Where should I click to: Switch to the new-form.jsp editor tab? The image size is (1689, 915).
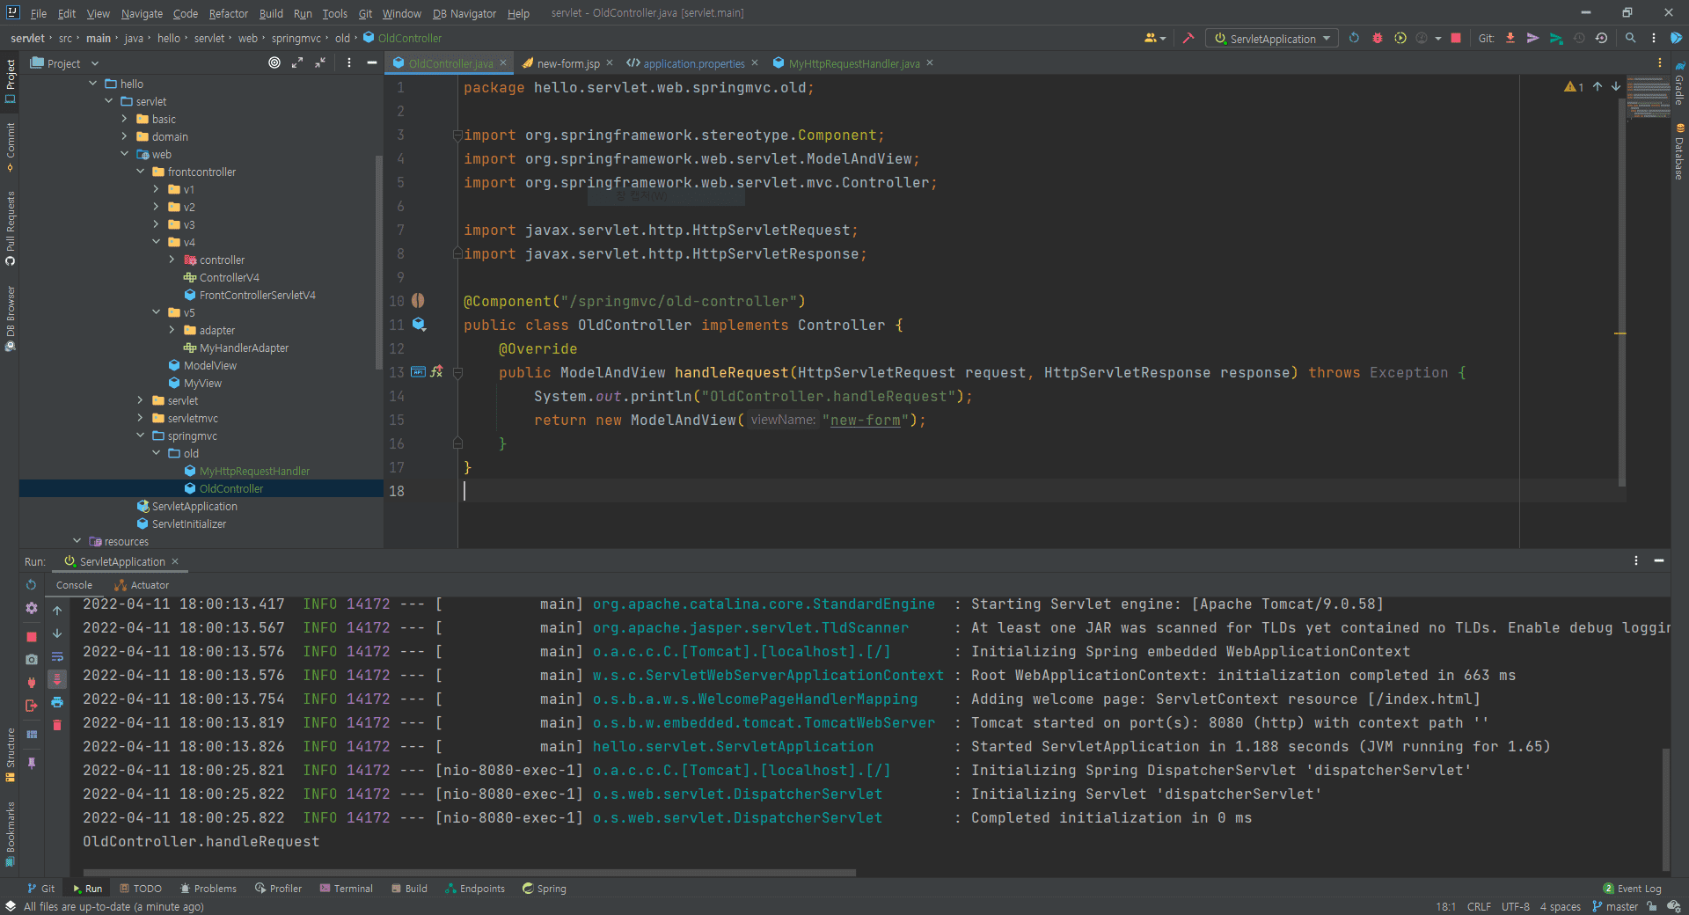click(x=567, y=63)
